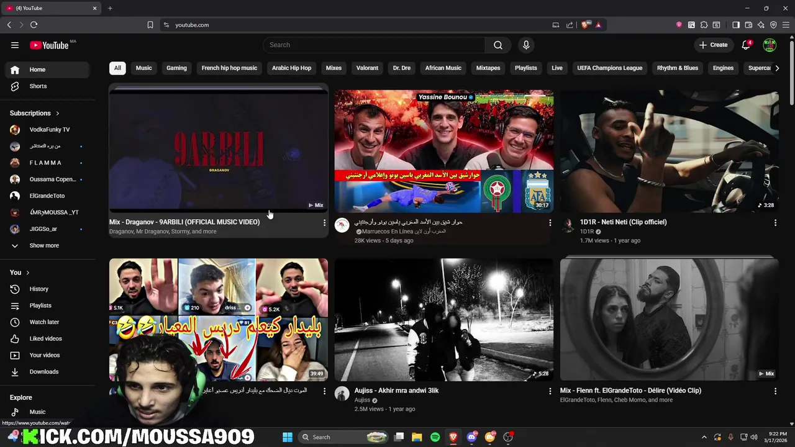The height and width of the screenshot is (447, 795).
Task: Click the YouTube search input field
Action: [x=374, y=45]
